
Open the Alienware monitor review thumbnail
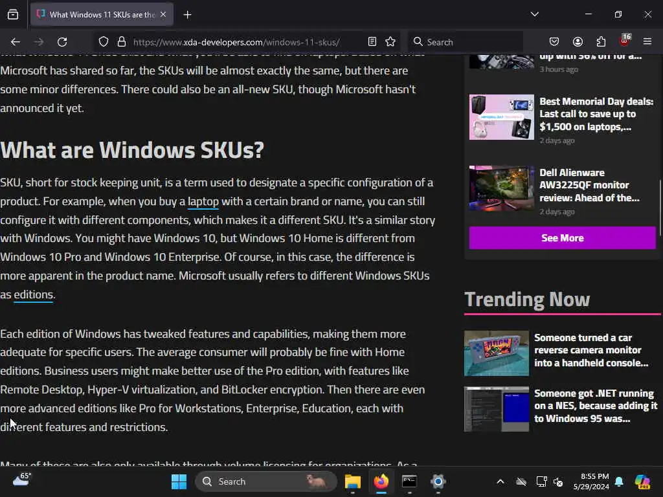coord(502,188)
